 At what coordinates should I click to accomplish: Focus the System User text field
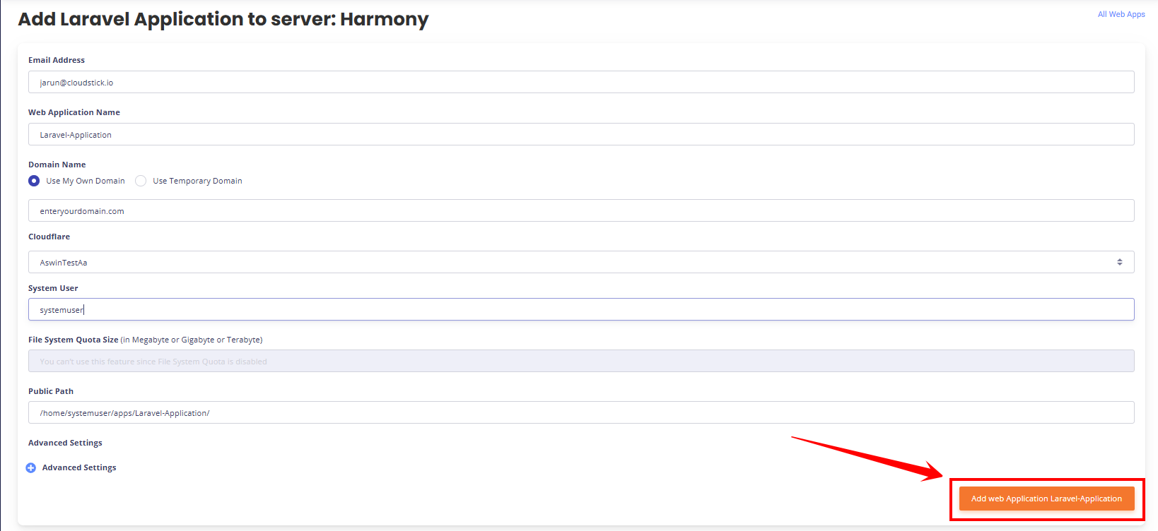coord(580,309)
